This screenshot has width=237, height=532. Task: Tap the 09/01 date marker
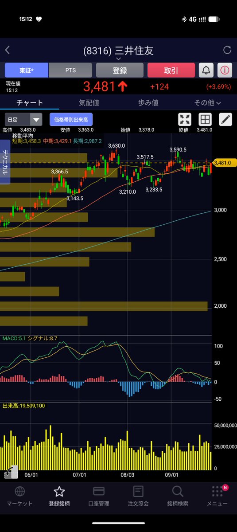pos(172,475)
